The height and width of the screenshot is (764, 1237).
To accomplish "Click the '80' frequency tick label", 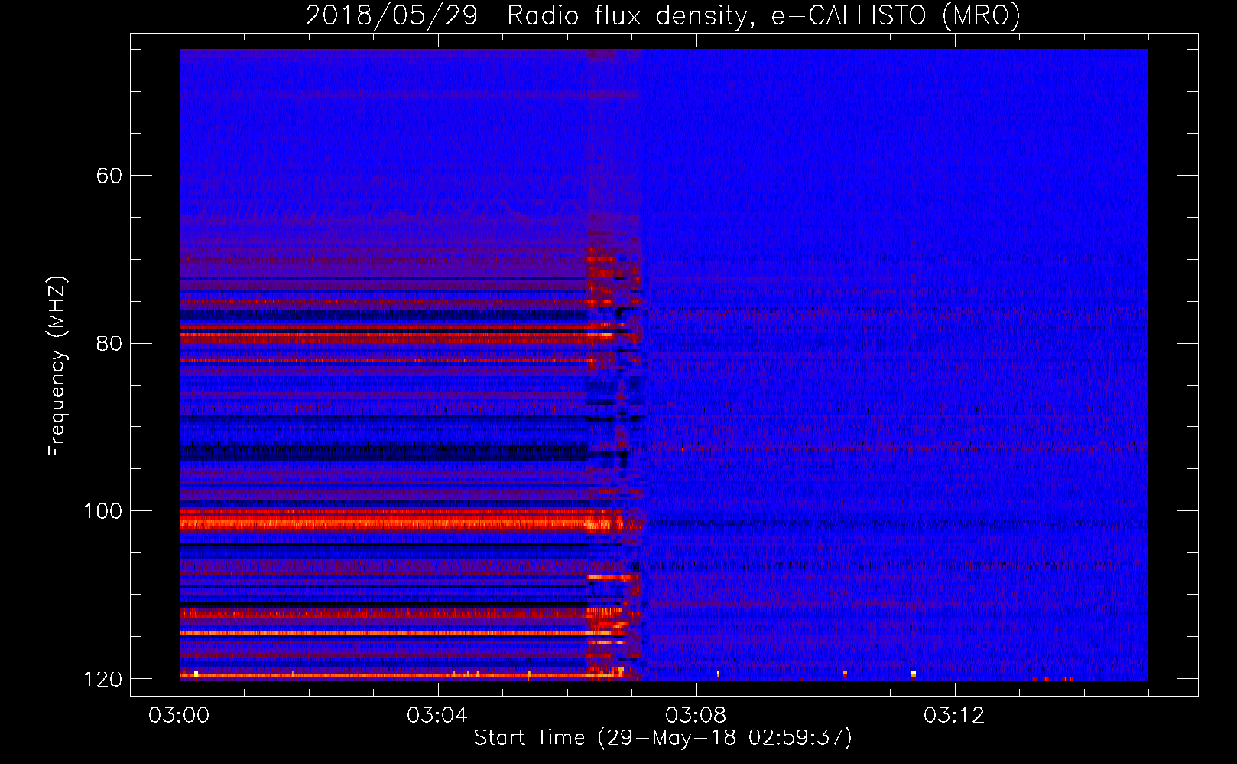I will [109, 343].
